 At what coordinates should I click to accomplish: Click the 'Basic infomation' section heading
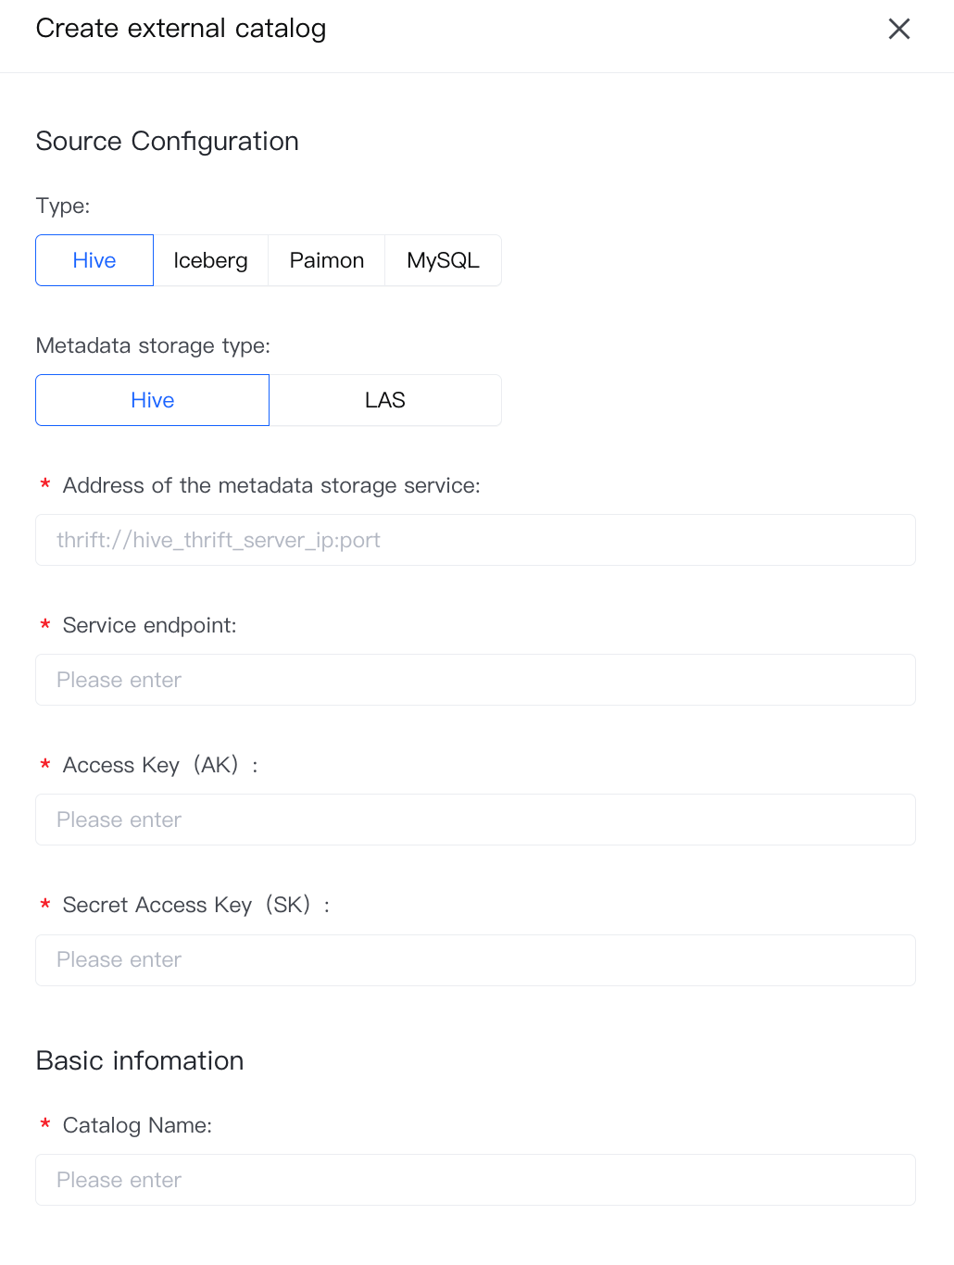(x=140, y=1060)
